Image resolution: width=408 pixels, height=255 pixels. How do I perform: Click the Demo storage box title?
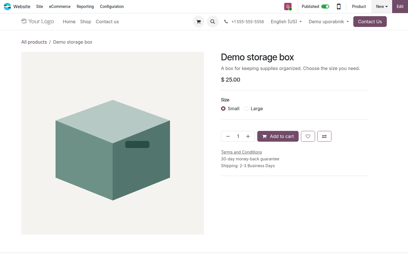tap(257, 57)
